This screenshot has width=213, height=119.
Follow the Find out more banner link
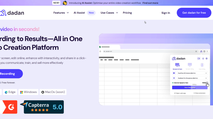pyautogui.click(x=150, y=3)
